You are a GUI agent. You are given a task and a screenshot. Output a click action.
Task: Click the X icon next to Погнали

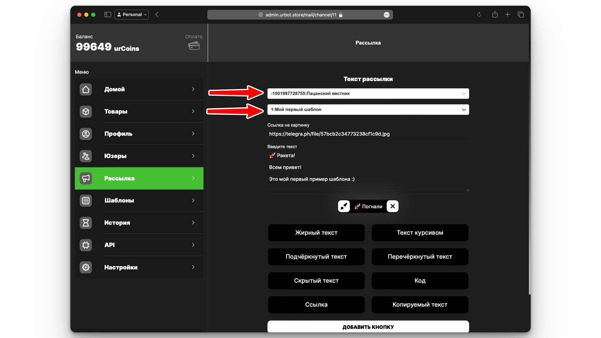coord(392,206)
